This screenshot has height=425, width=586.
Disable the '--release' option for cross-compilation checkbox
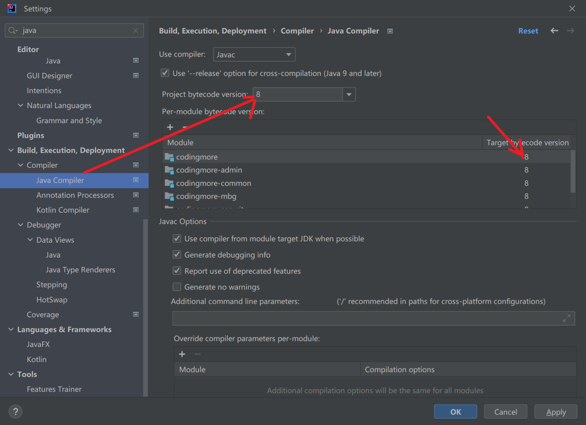tap(165, 73)
